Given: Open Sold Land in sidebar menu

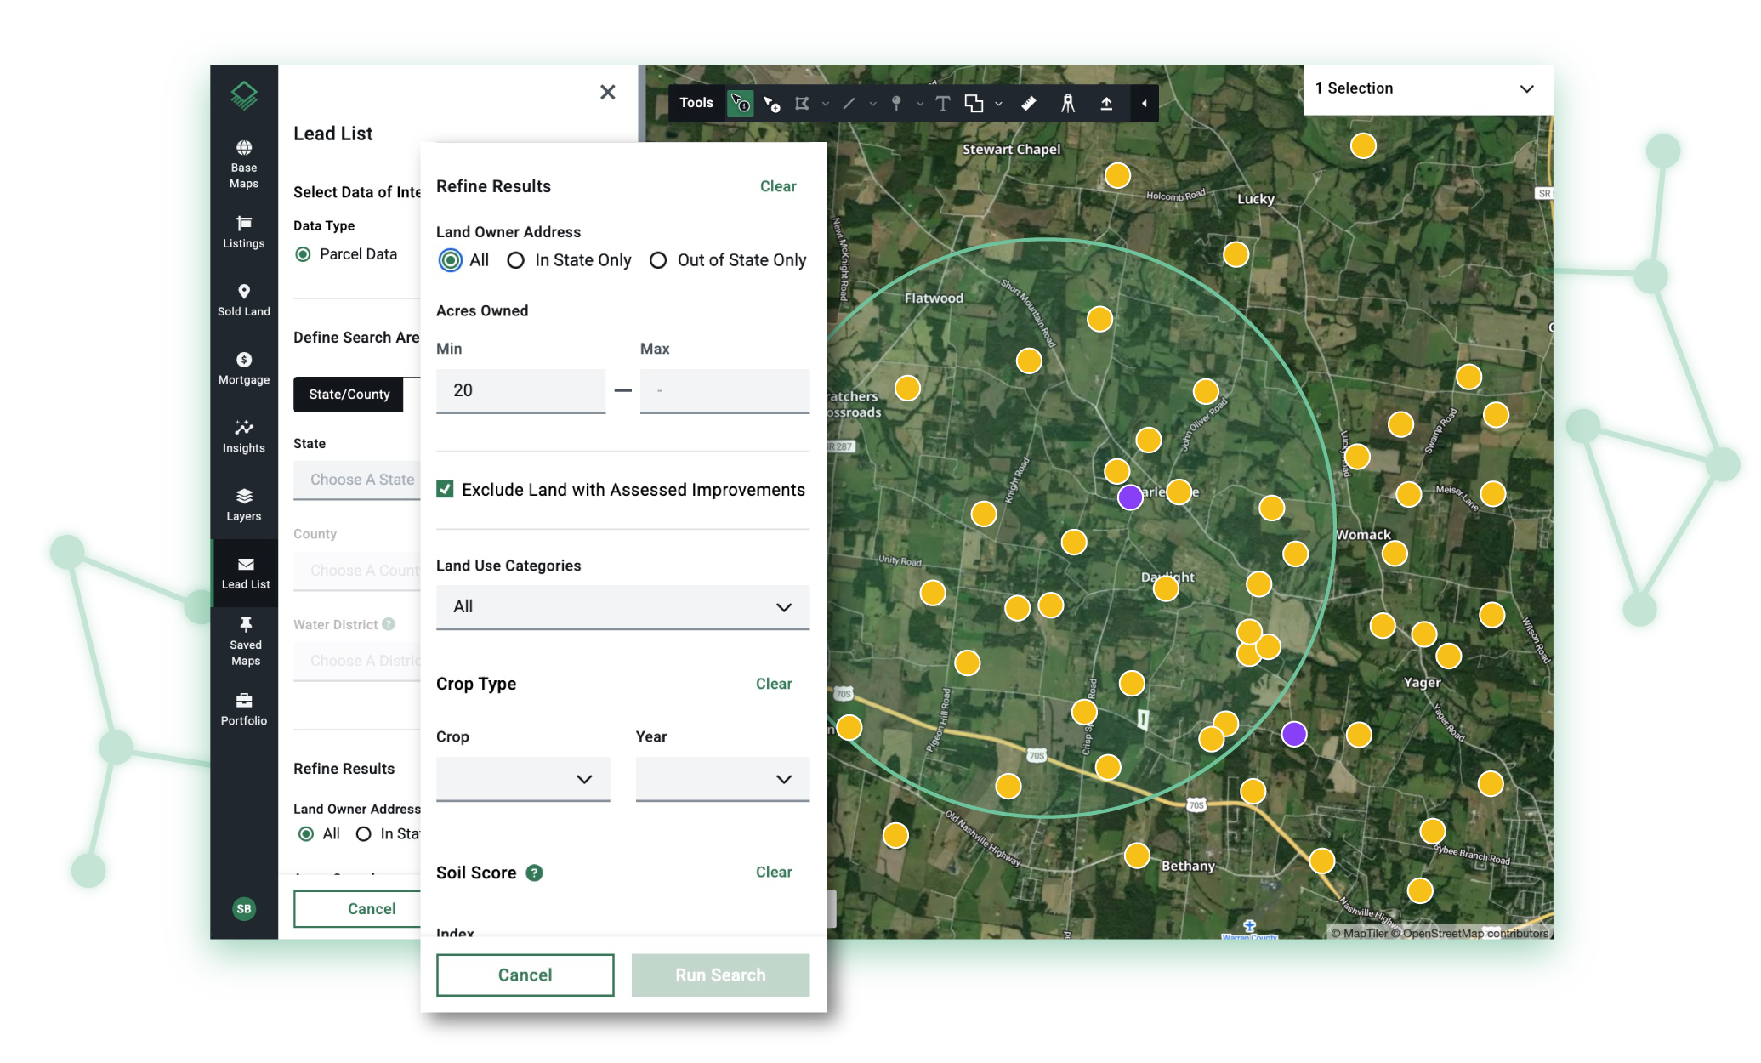Looking at the screenshot, I should pyautogui.click(x=244, y=299).
